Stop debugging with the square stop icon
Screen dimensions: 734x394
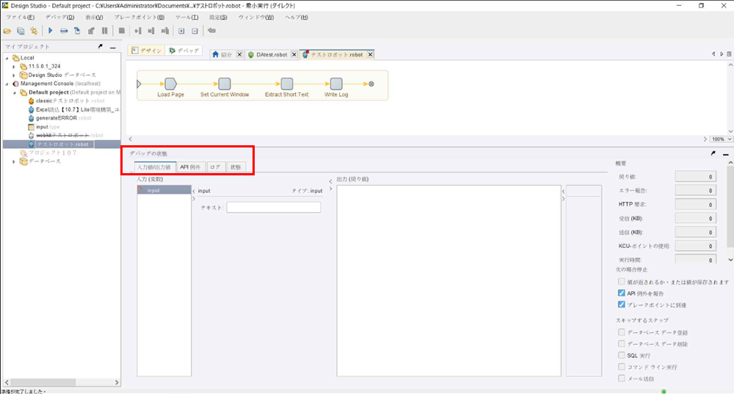click(122, 31)
